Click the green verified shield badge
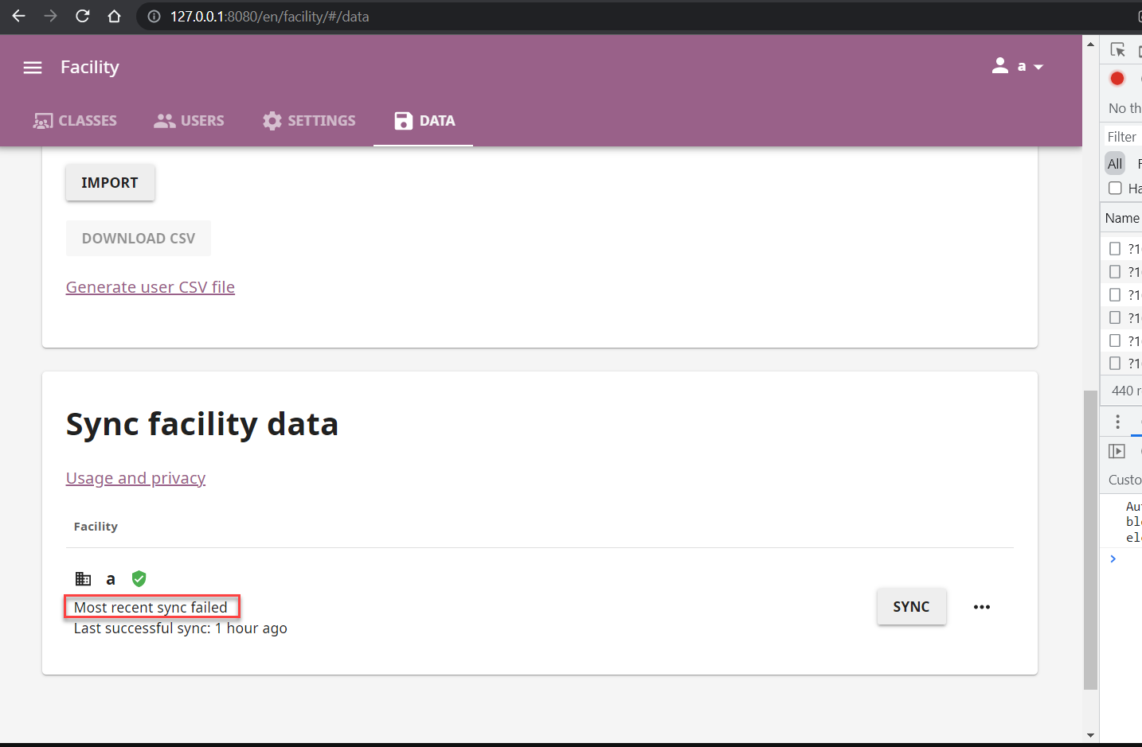Viewport: 1142px width, 747px height. 139,578
